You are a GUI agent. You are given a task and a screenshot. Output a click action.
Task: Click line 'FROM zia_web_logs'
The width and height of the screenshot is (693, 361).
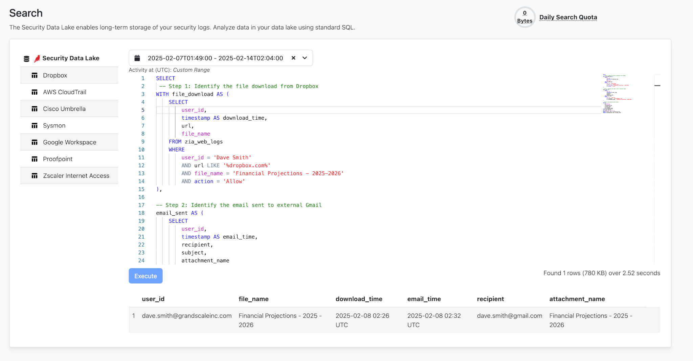click(196, 142)
